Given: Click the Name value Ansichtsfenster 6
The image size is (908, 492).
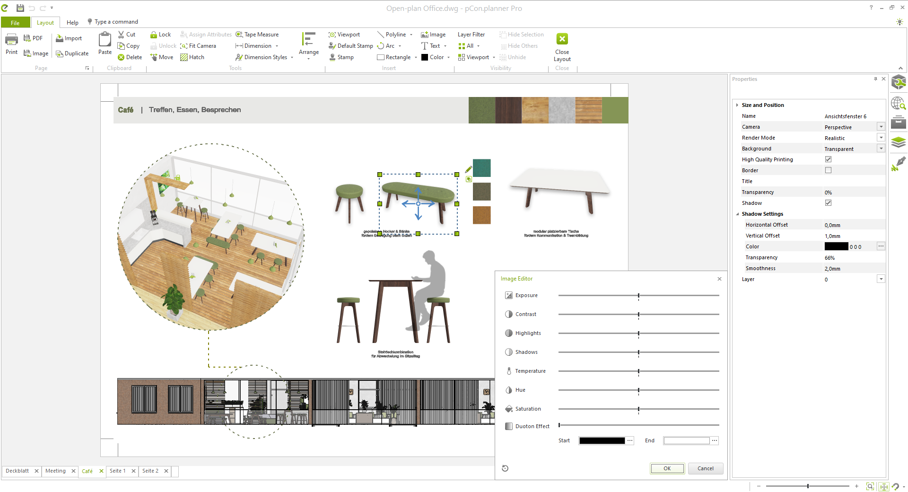Looking at the screenshot, I should pyautogui.click(x=846, y=116).
